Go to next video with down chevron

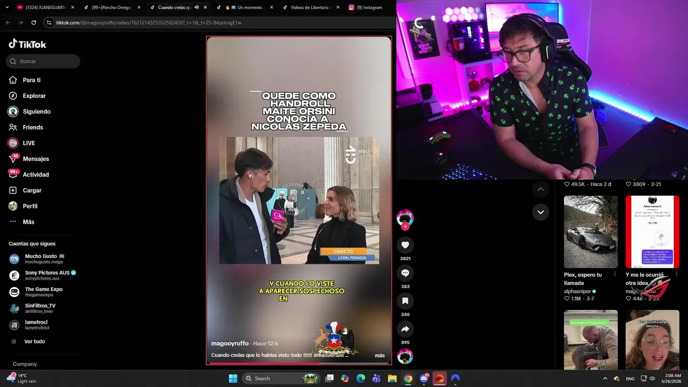[541, 212]
